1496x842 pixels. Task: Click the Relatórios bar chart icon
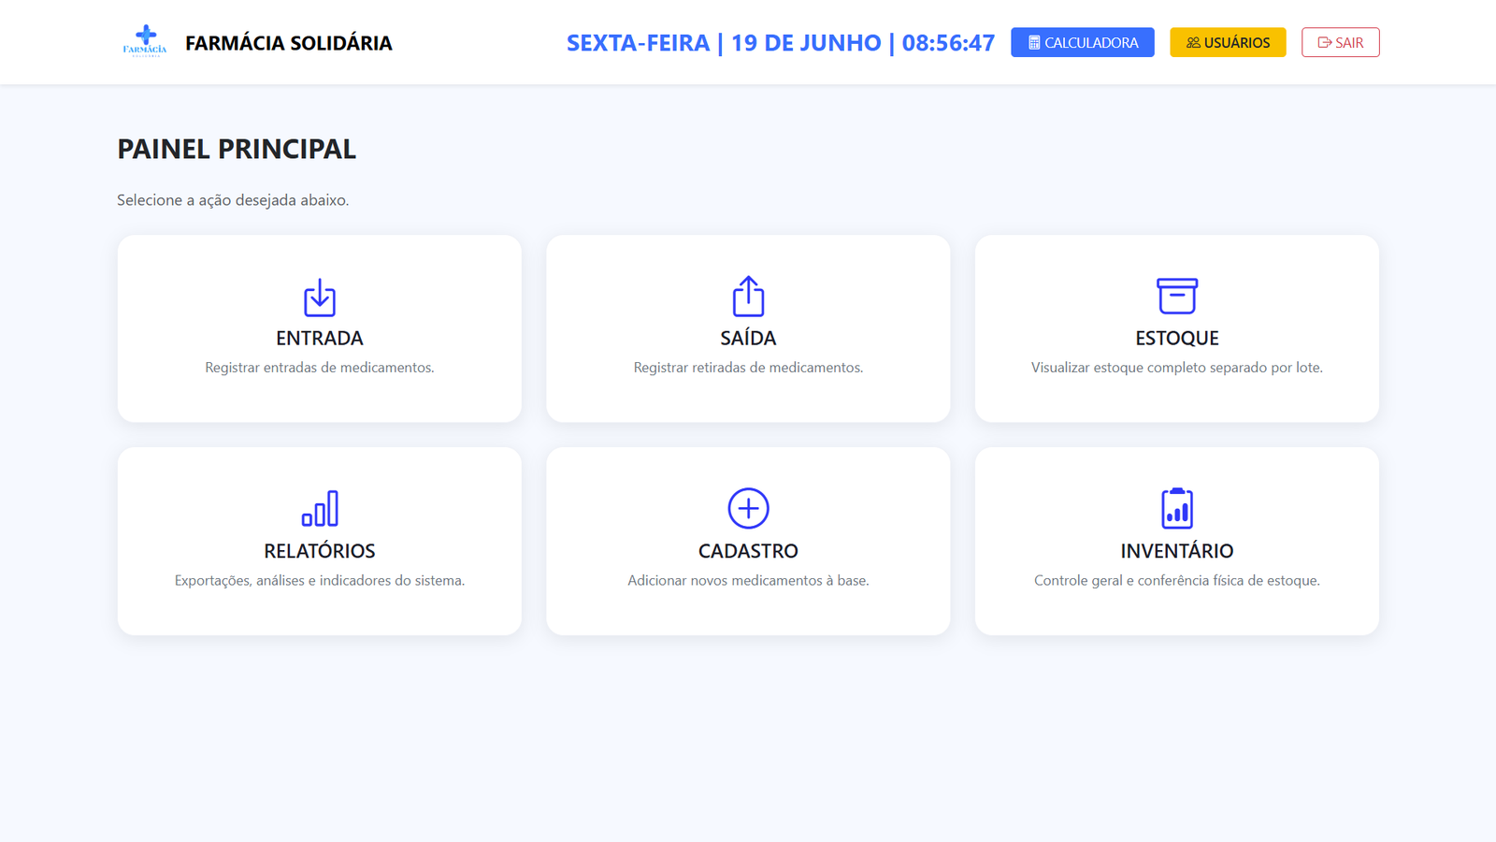click(320, 508)
